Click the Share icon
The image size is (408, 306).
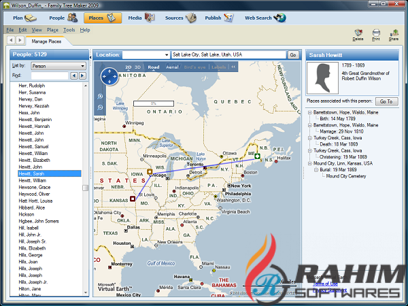pos(394,35)
